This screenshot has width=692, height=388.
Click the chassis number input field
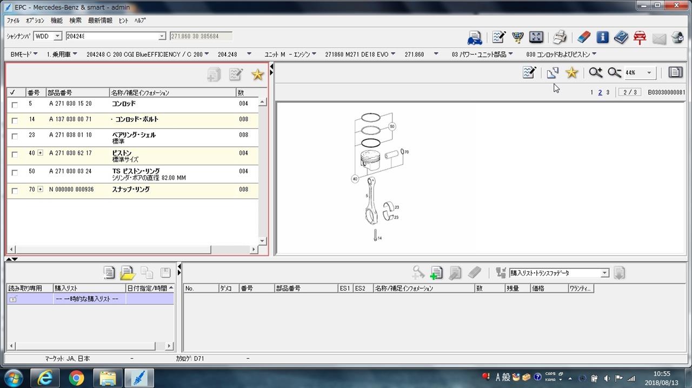(112, 36)
